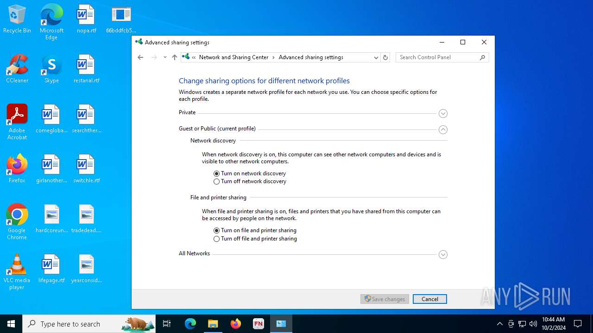The height and width of the screenshot is (333, 593).
Task: Close the Advanced sharing settings window
Action: tap(484, 42)
